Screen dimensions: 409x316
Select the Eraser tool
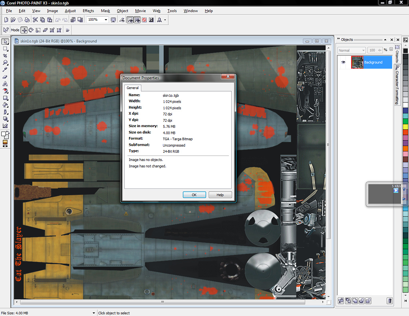point(5,77)
